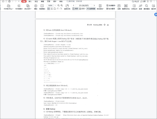Expand the quick access customization arrow
This screenshot has width=157, height=119.
19,1
